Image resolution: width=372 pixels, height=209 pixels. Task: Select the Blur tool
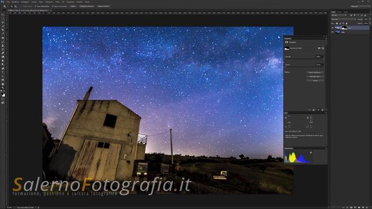[2, 60]
